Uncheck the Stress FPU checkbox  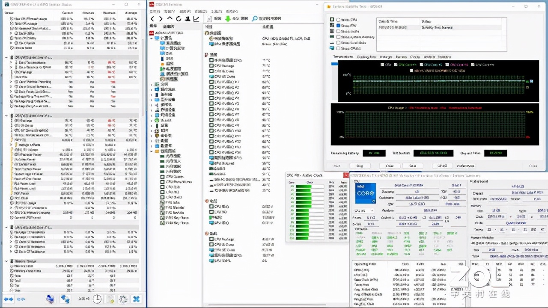(339, 26)
